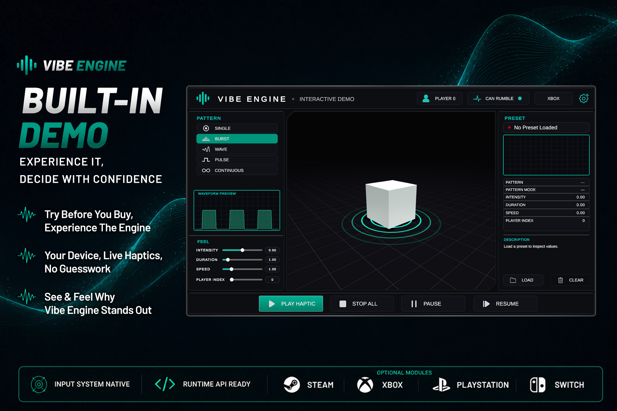Screen dimensions: 617x411
Task: Open settings with the gear icon
Action: (x=583, y=98)
